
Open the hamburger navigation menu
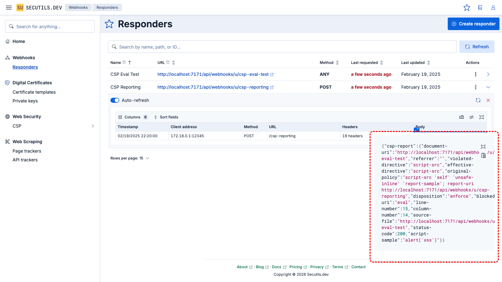pos(9,8)
